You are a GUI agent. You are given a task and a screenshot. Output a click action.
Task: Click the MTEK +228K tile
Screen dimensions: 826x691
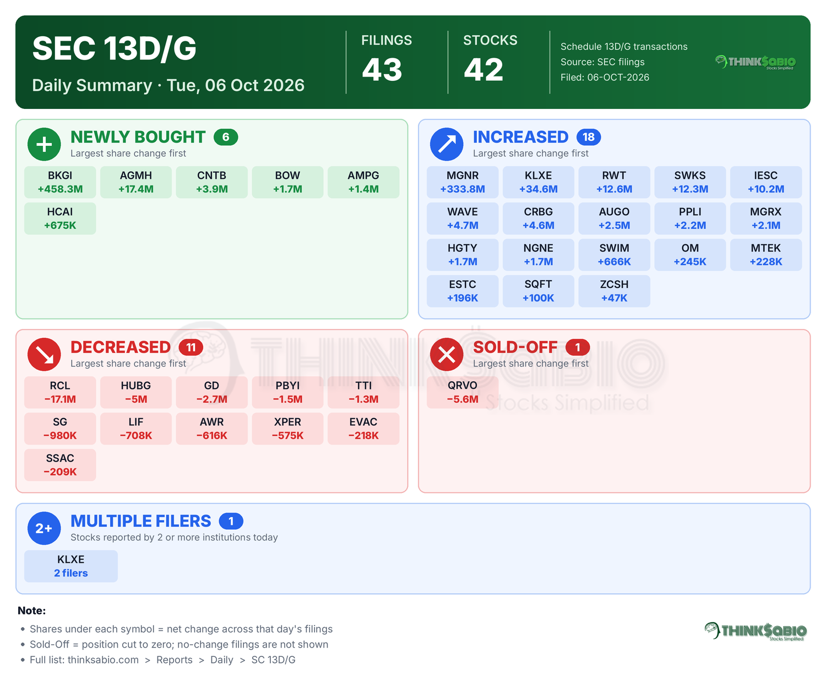(766, 255)
